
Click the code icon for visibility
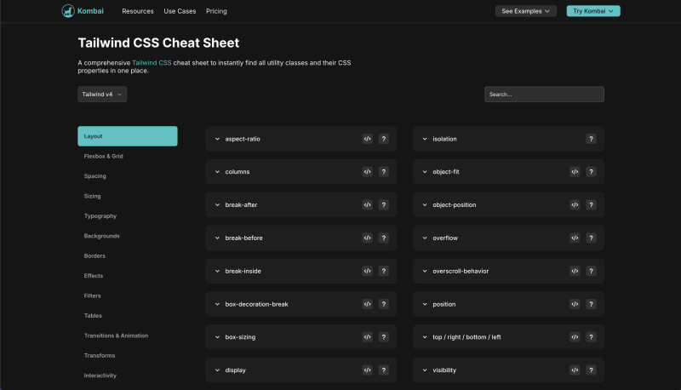click(575, 370)
